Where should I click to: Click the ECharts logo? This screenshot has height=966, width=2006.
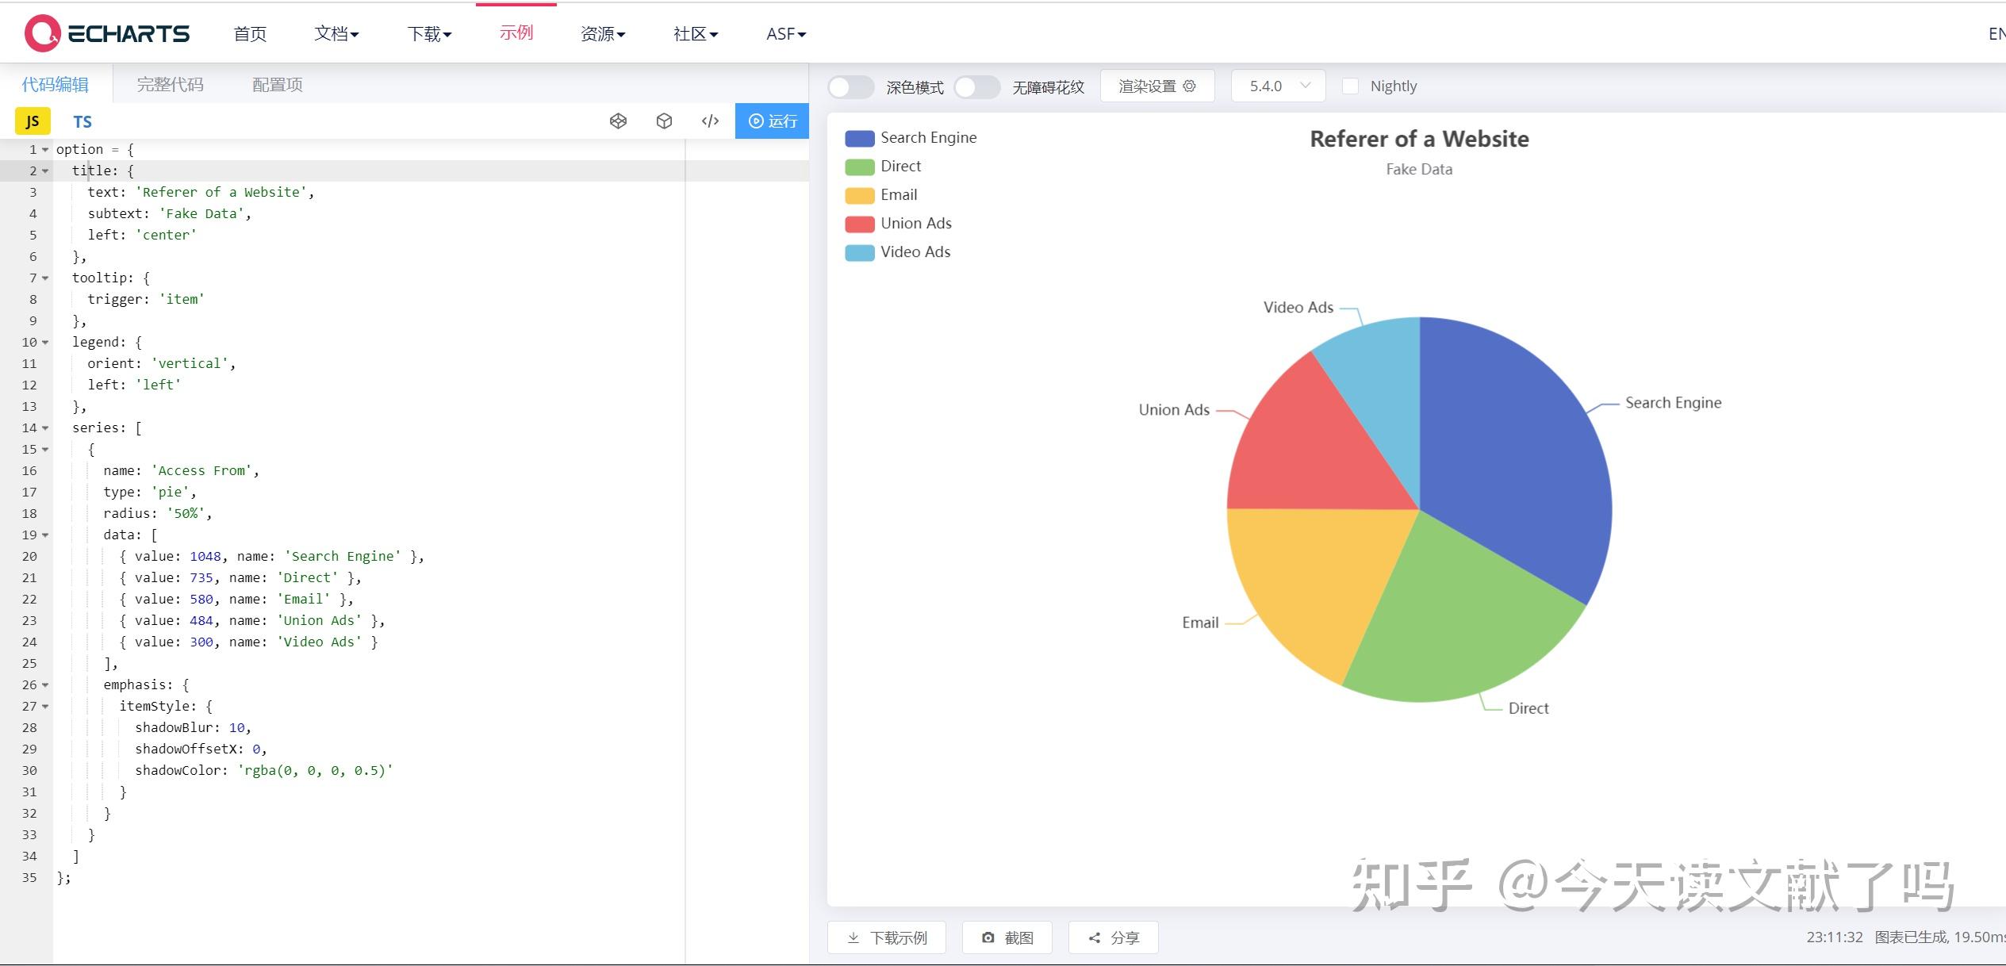pos(105,33)
